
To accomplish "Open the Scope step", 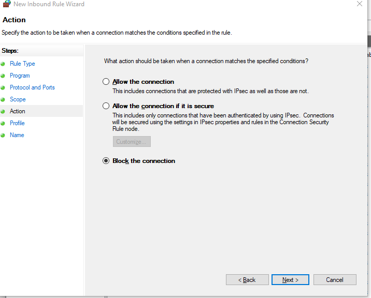I will [x=18, y=99].
